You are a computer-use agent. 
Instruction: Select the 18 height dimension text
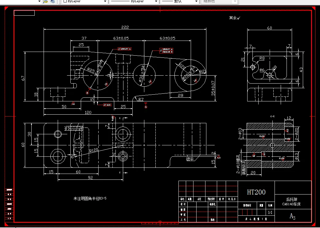point(36,94)
